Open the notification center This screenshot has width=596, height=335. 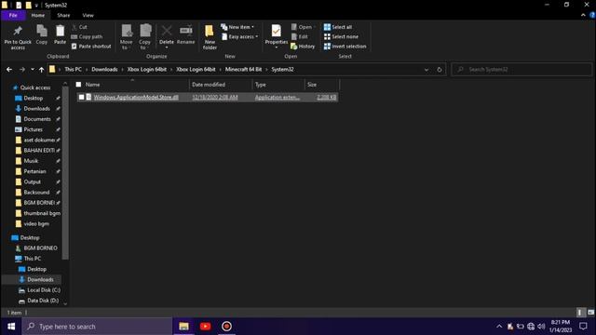(x=583, y=327)
